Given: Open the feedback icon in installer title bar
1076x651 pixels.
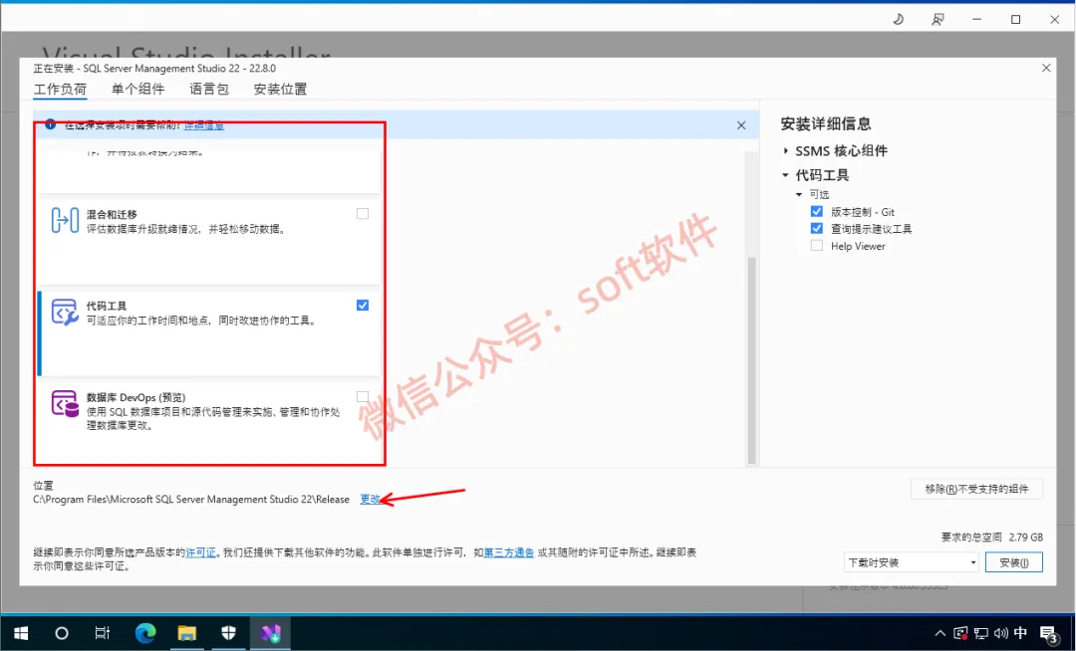Looking at the screenshot, I should (938, 19).
